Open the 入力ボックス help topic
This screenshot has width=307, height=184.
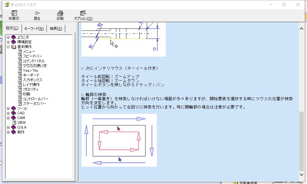click(33, 80)
